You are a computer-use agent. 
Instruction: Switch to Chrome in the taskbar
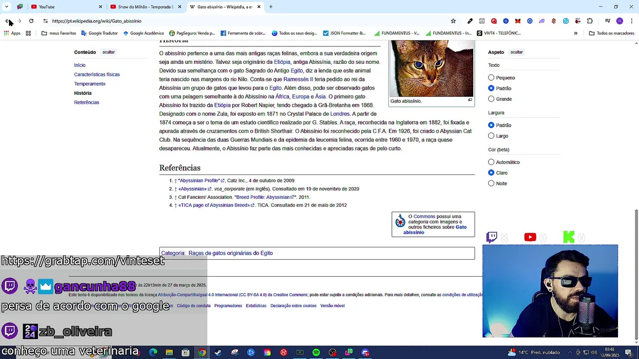(x=202, y=353)
